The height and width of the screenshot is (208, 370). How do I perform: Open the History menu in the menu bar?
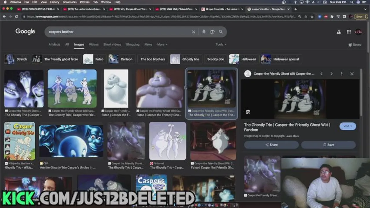coord(54,2)
